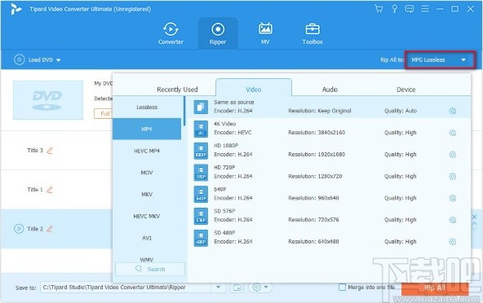
Task: Open settings gear for HD 720P
Action: click(x=452, y=176)
